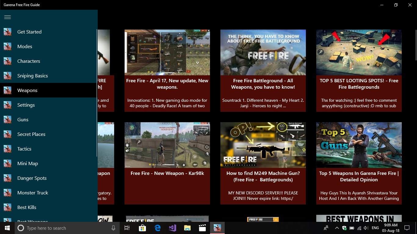This screenshot has width=417, height=234.
Task: Open the Settings menu item
Action: (x=48, y=105)
